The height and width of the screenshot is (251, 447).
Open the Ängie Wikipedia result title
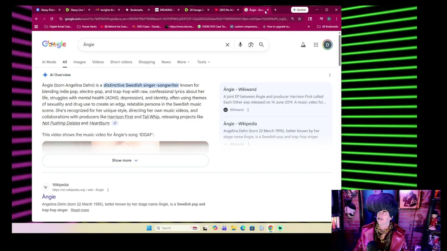pyautogui.click(x=49, y=197)
